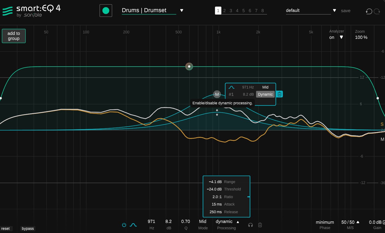The height and width of the screenshot is (233, 385).
Task: Toggle the band power icon
Action: [x=124, y=225]
